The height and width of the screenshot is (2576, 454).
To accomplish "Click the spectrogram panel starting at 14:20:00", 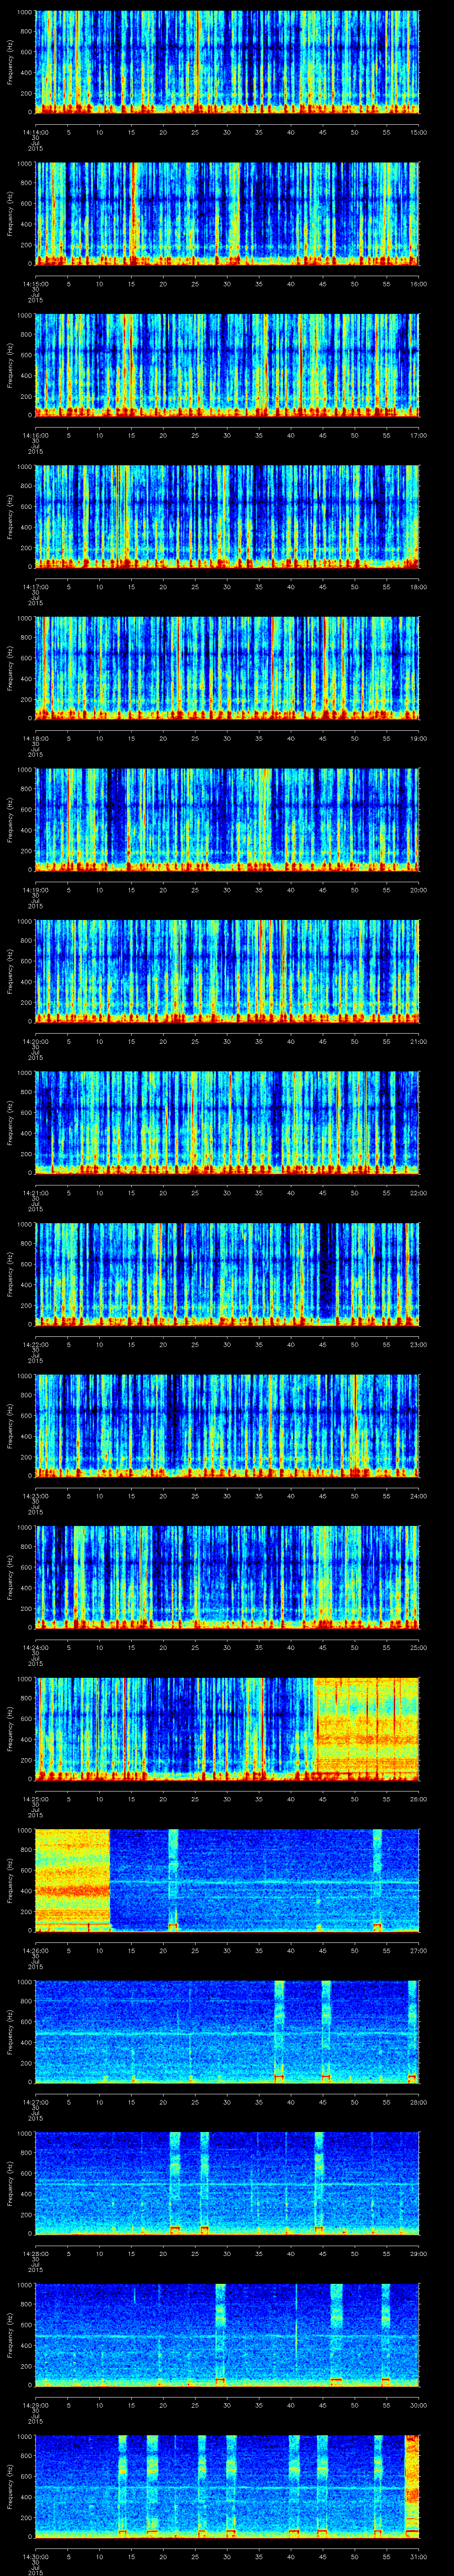I will coord(227,970).
